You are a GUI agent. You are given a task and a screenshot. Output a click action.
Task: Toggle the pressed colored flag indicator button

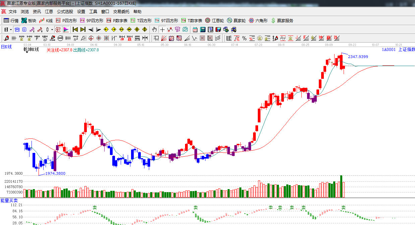click(x=66, y=30)
